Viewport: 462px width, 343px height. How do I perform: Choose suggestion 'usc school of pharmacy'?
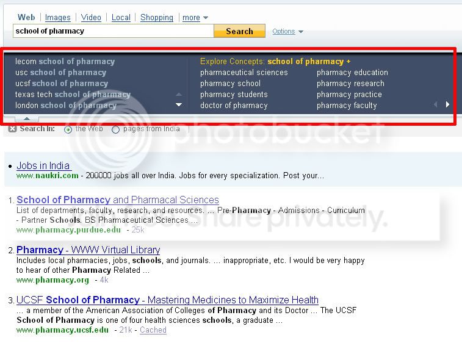click(x=60, y=72)
